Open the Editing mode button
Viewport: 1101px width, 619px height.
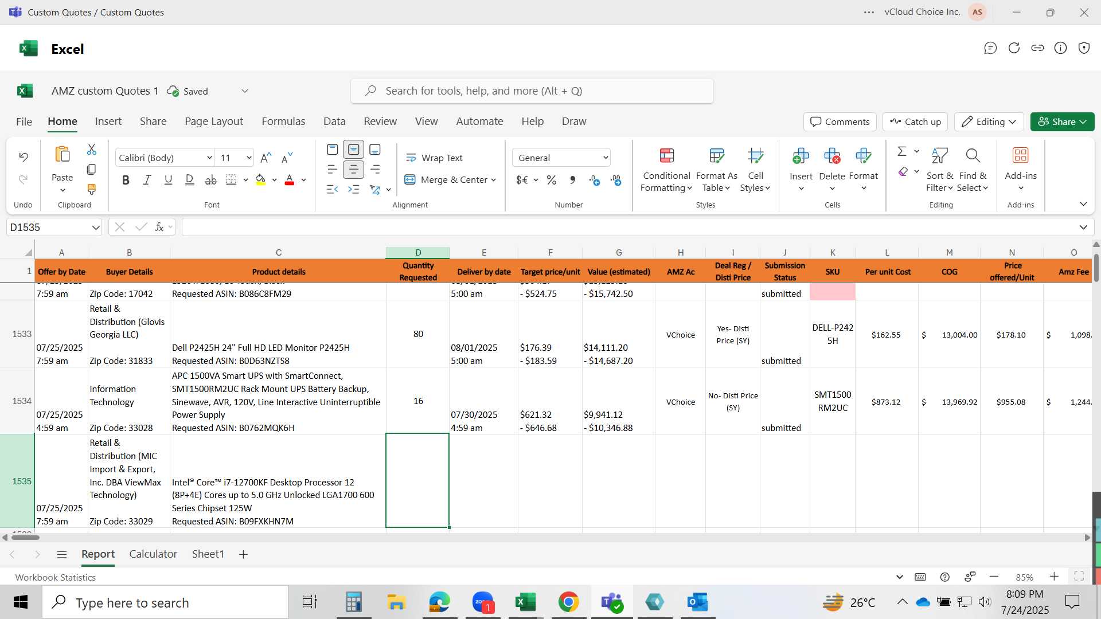point(989,122)
